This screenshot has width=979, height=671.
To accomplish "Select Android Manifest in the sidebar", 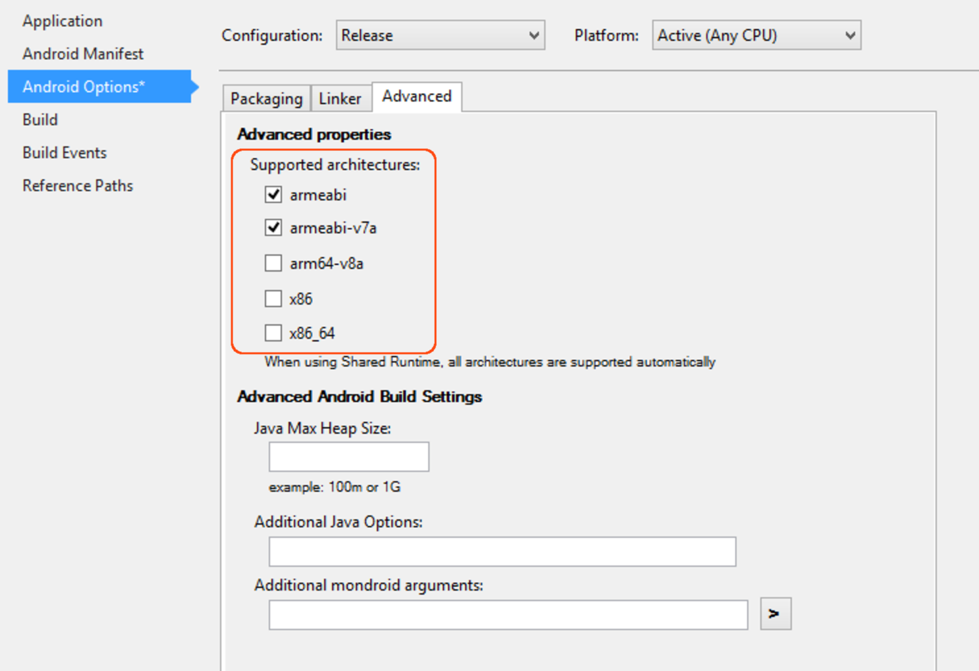I will point(82,53).
